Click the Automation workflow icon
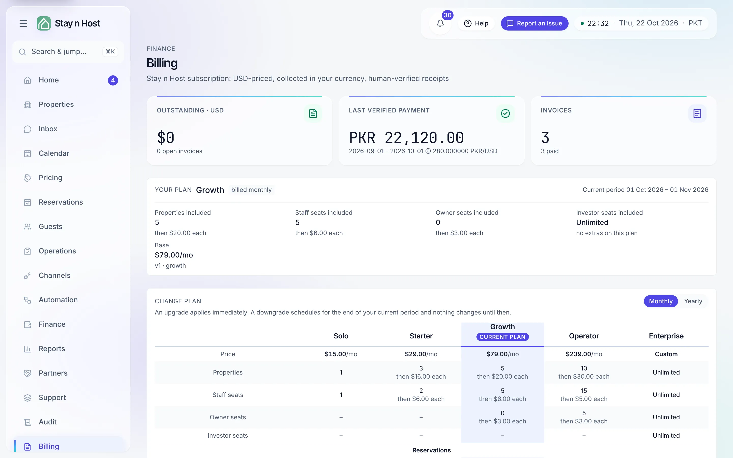733x458 pixels. click(x=27, y=300)
